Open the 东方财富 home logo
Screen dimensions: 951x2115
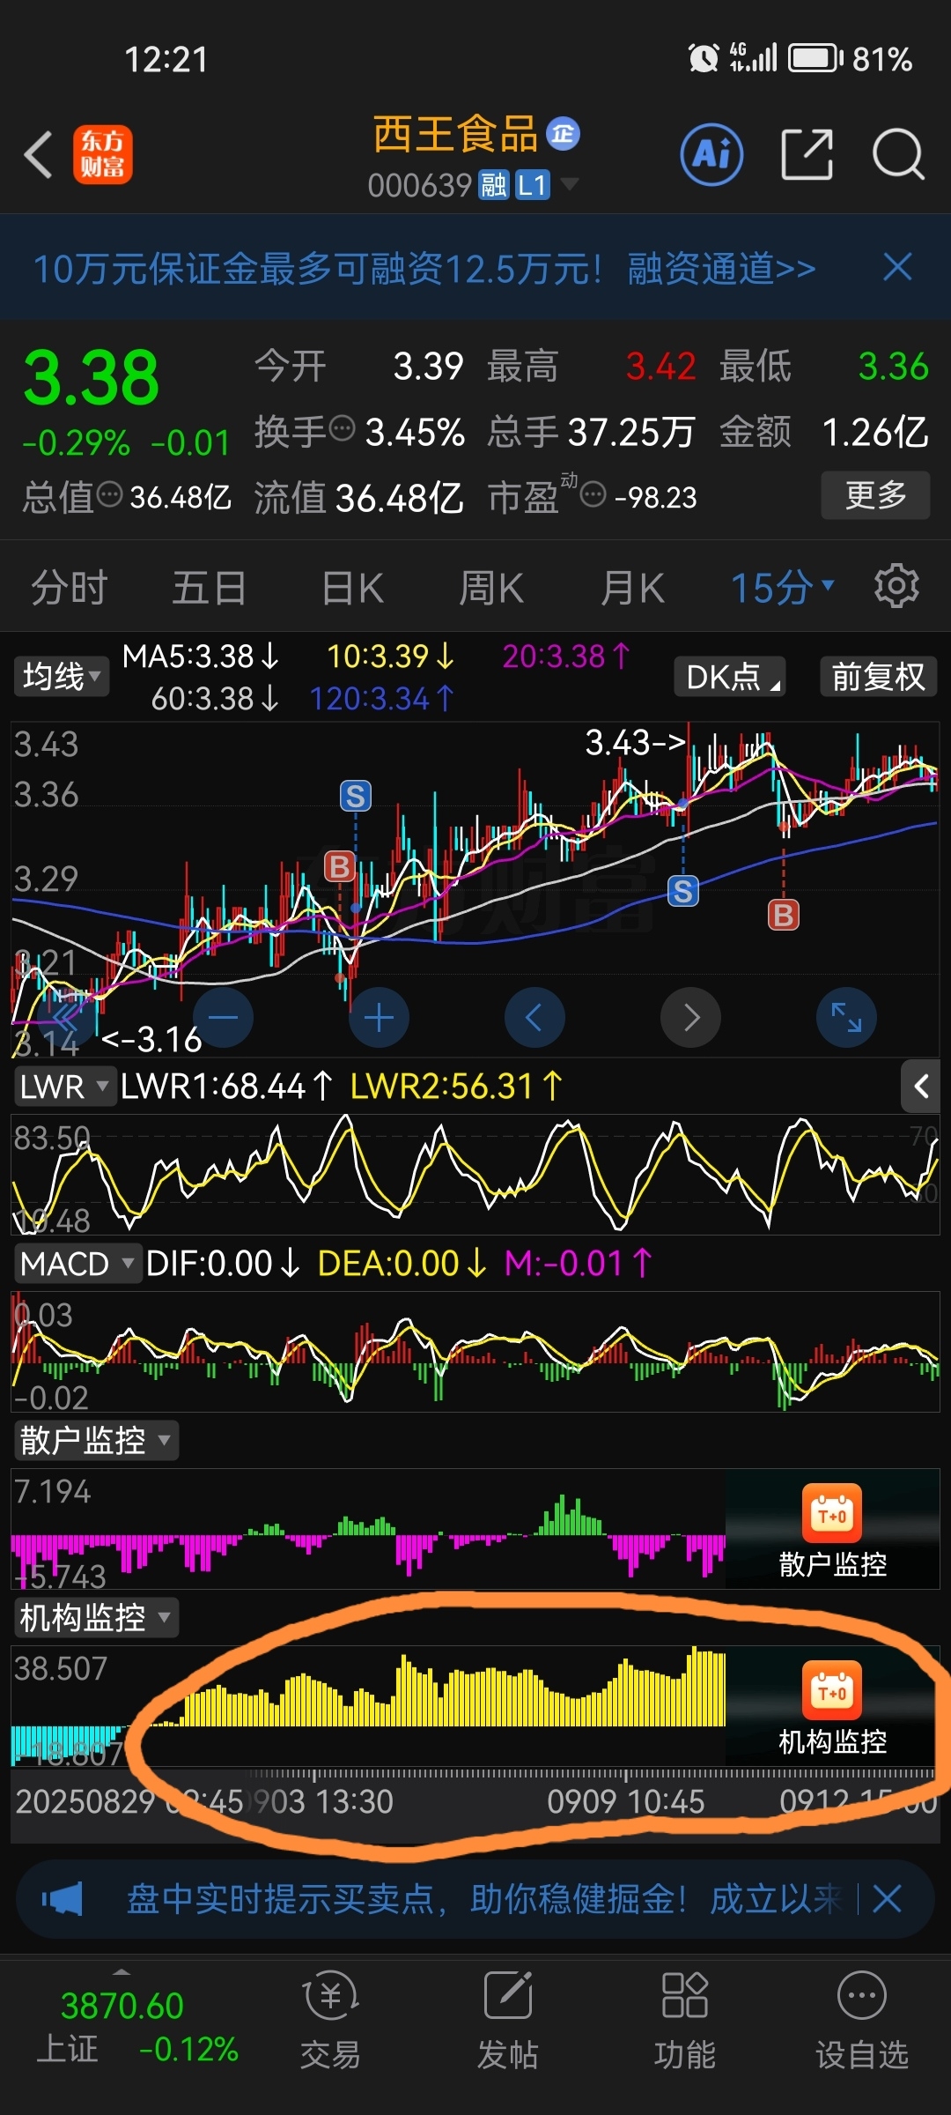point(103,154)
